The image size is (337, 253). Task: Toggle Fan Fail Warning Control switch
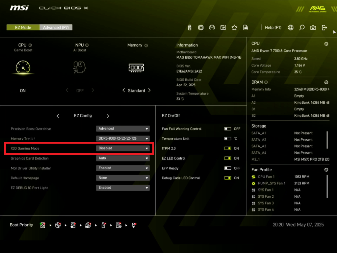(x=228, y=129)
